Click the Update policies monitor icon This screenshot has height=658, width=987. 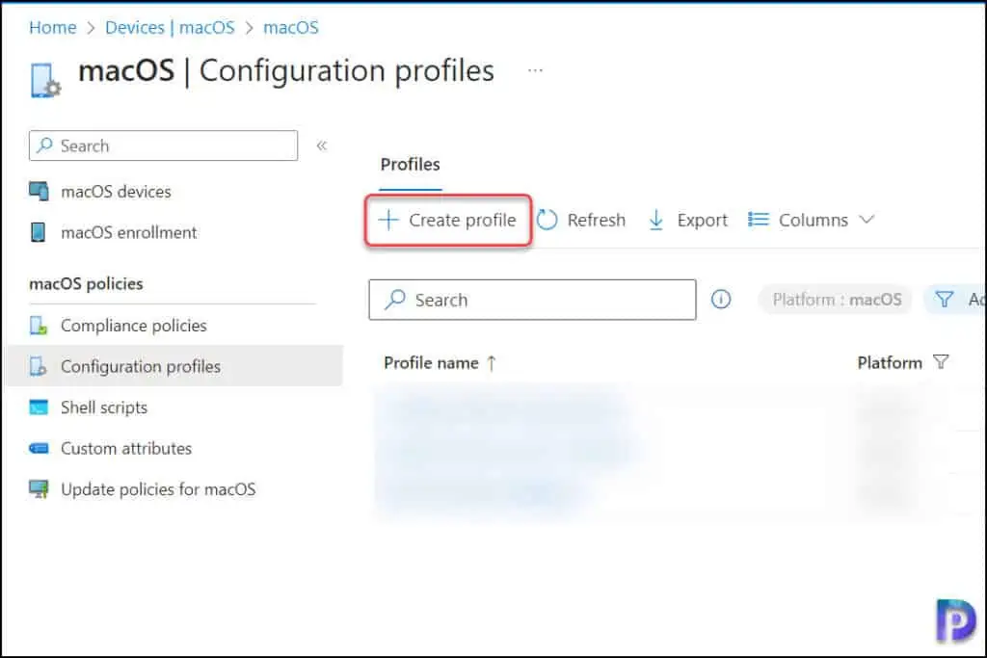[x=39, y=489]
